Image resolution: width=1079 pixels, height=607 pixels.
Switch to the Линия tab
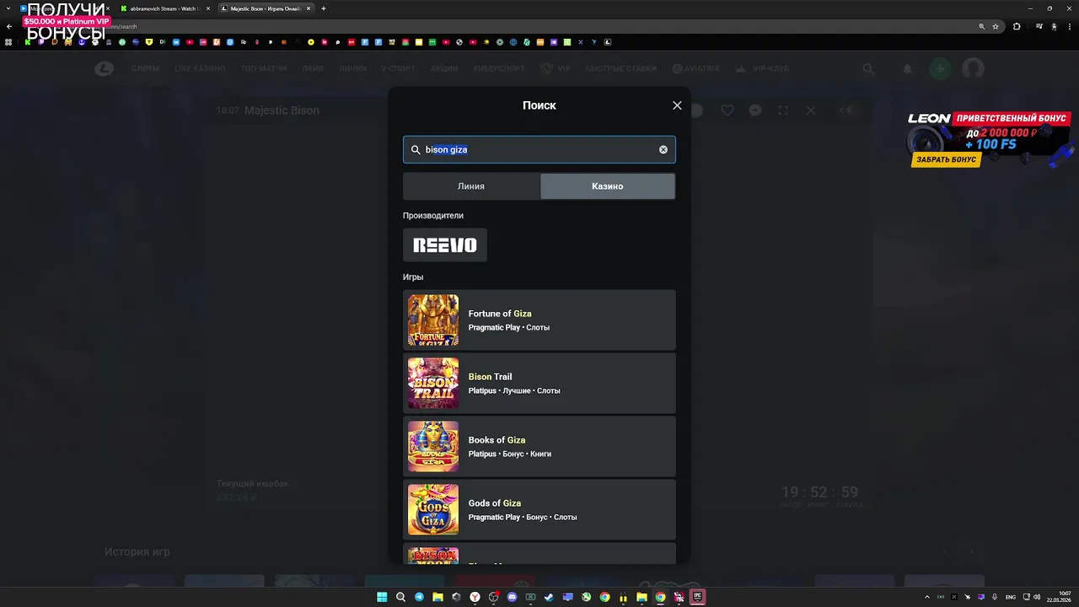(471, 186)
